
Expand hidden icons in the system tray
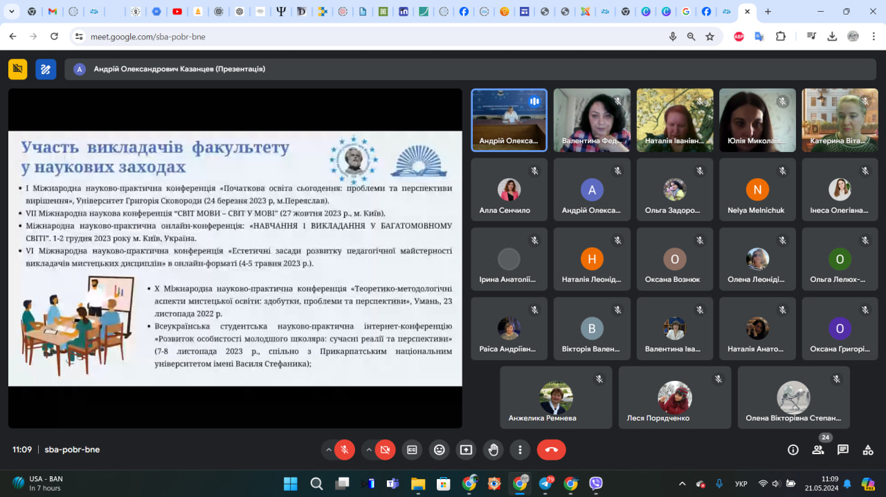pyautogui.click(x=682, y=483)
